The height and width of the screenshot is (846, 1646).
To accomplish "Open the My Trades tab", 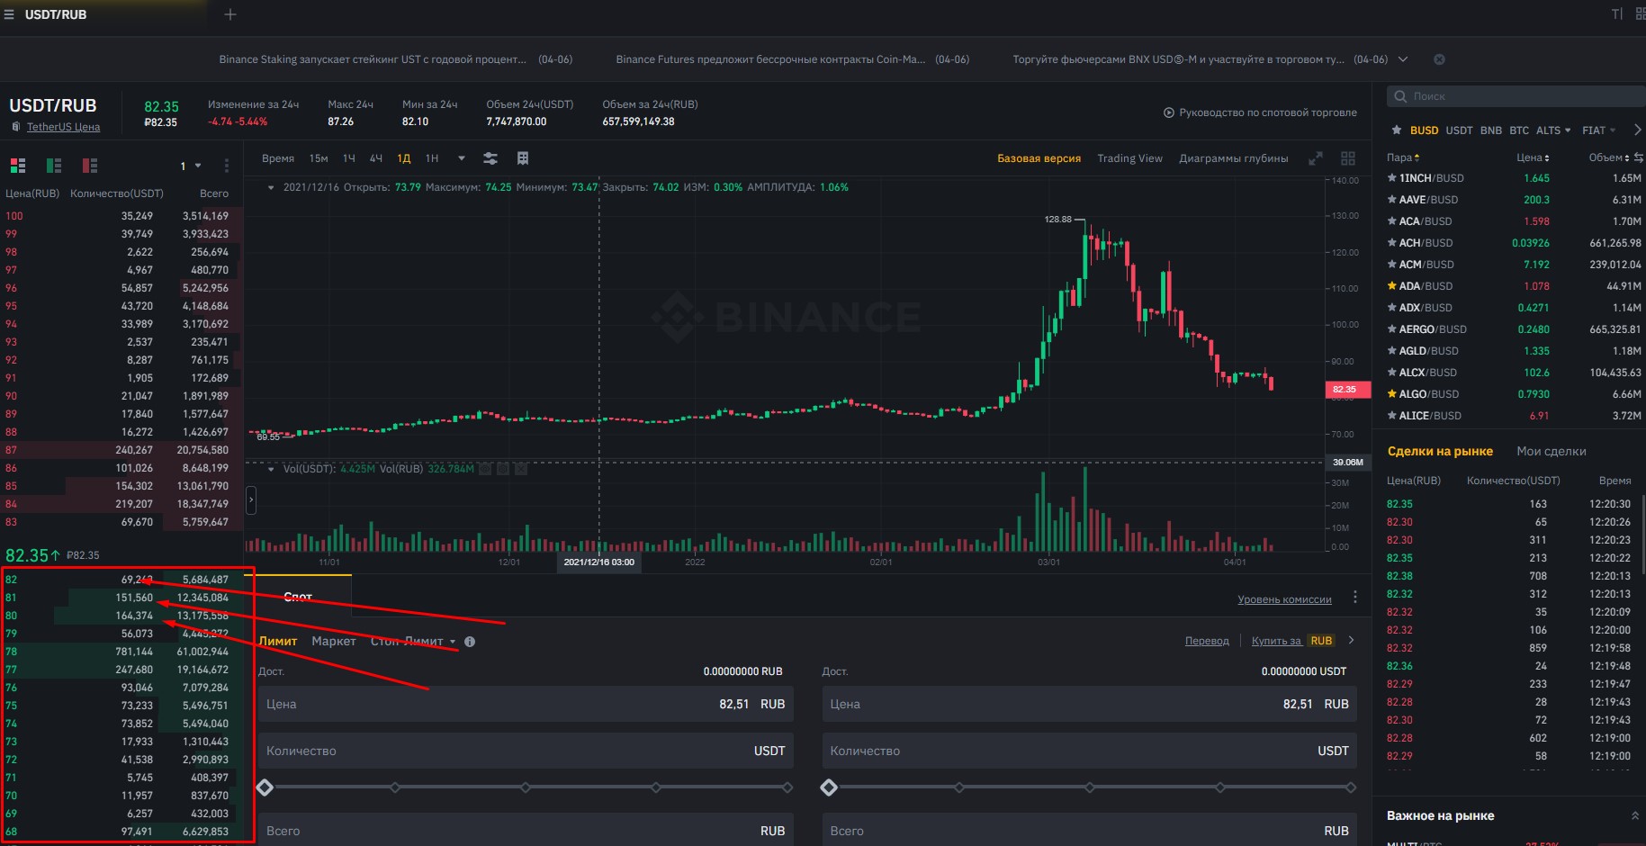I will (1552, 452).
